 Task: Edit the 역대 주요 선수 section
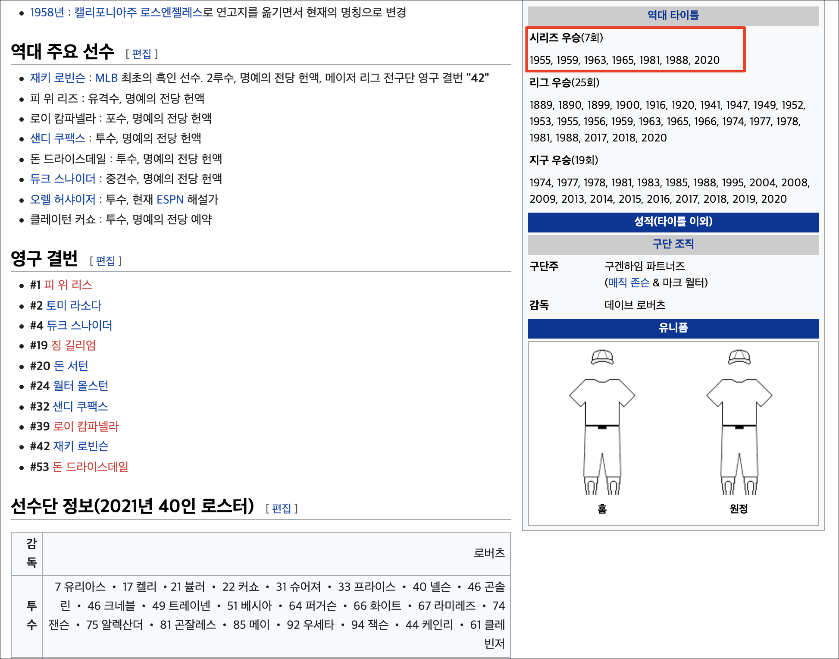pos(142,54)
